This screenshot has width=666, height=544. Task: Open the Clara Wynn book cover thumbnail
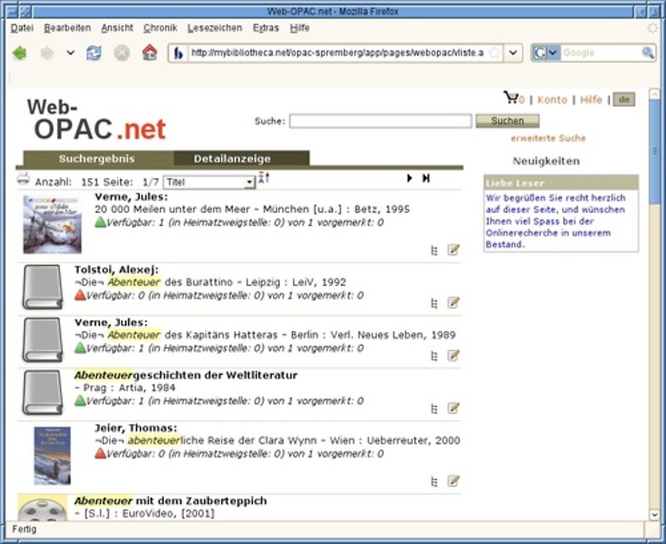coord(52,456)
